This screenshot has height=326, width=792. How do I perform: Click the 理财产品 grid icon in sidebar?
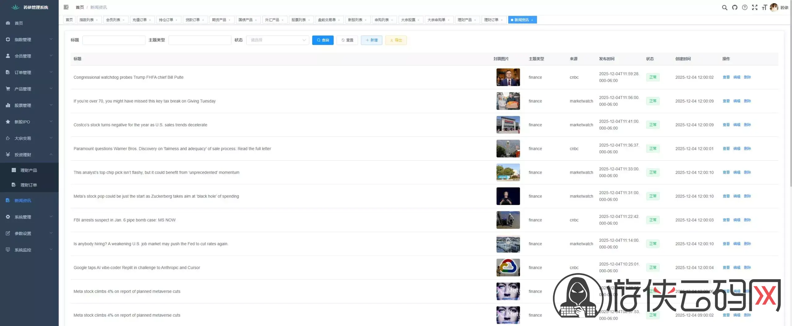(14, 170)
